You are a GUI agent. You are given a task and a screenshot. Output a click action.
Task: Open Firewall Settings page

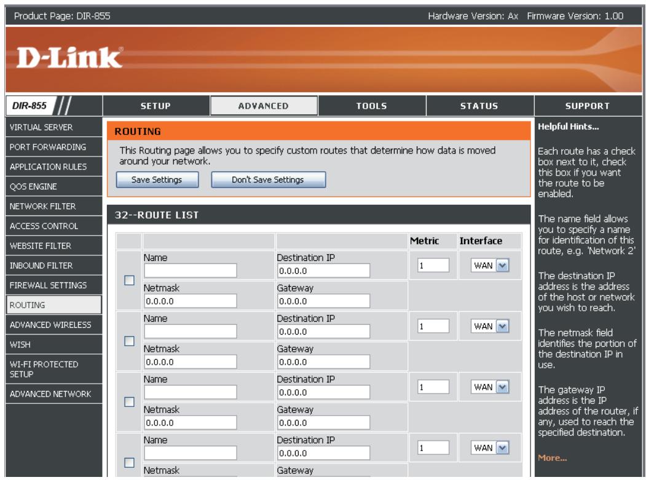54,285
